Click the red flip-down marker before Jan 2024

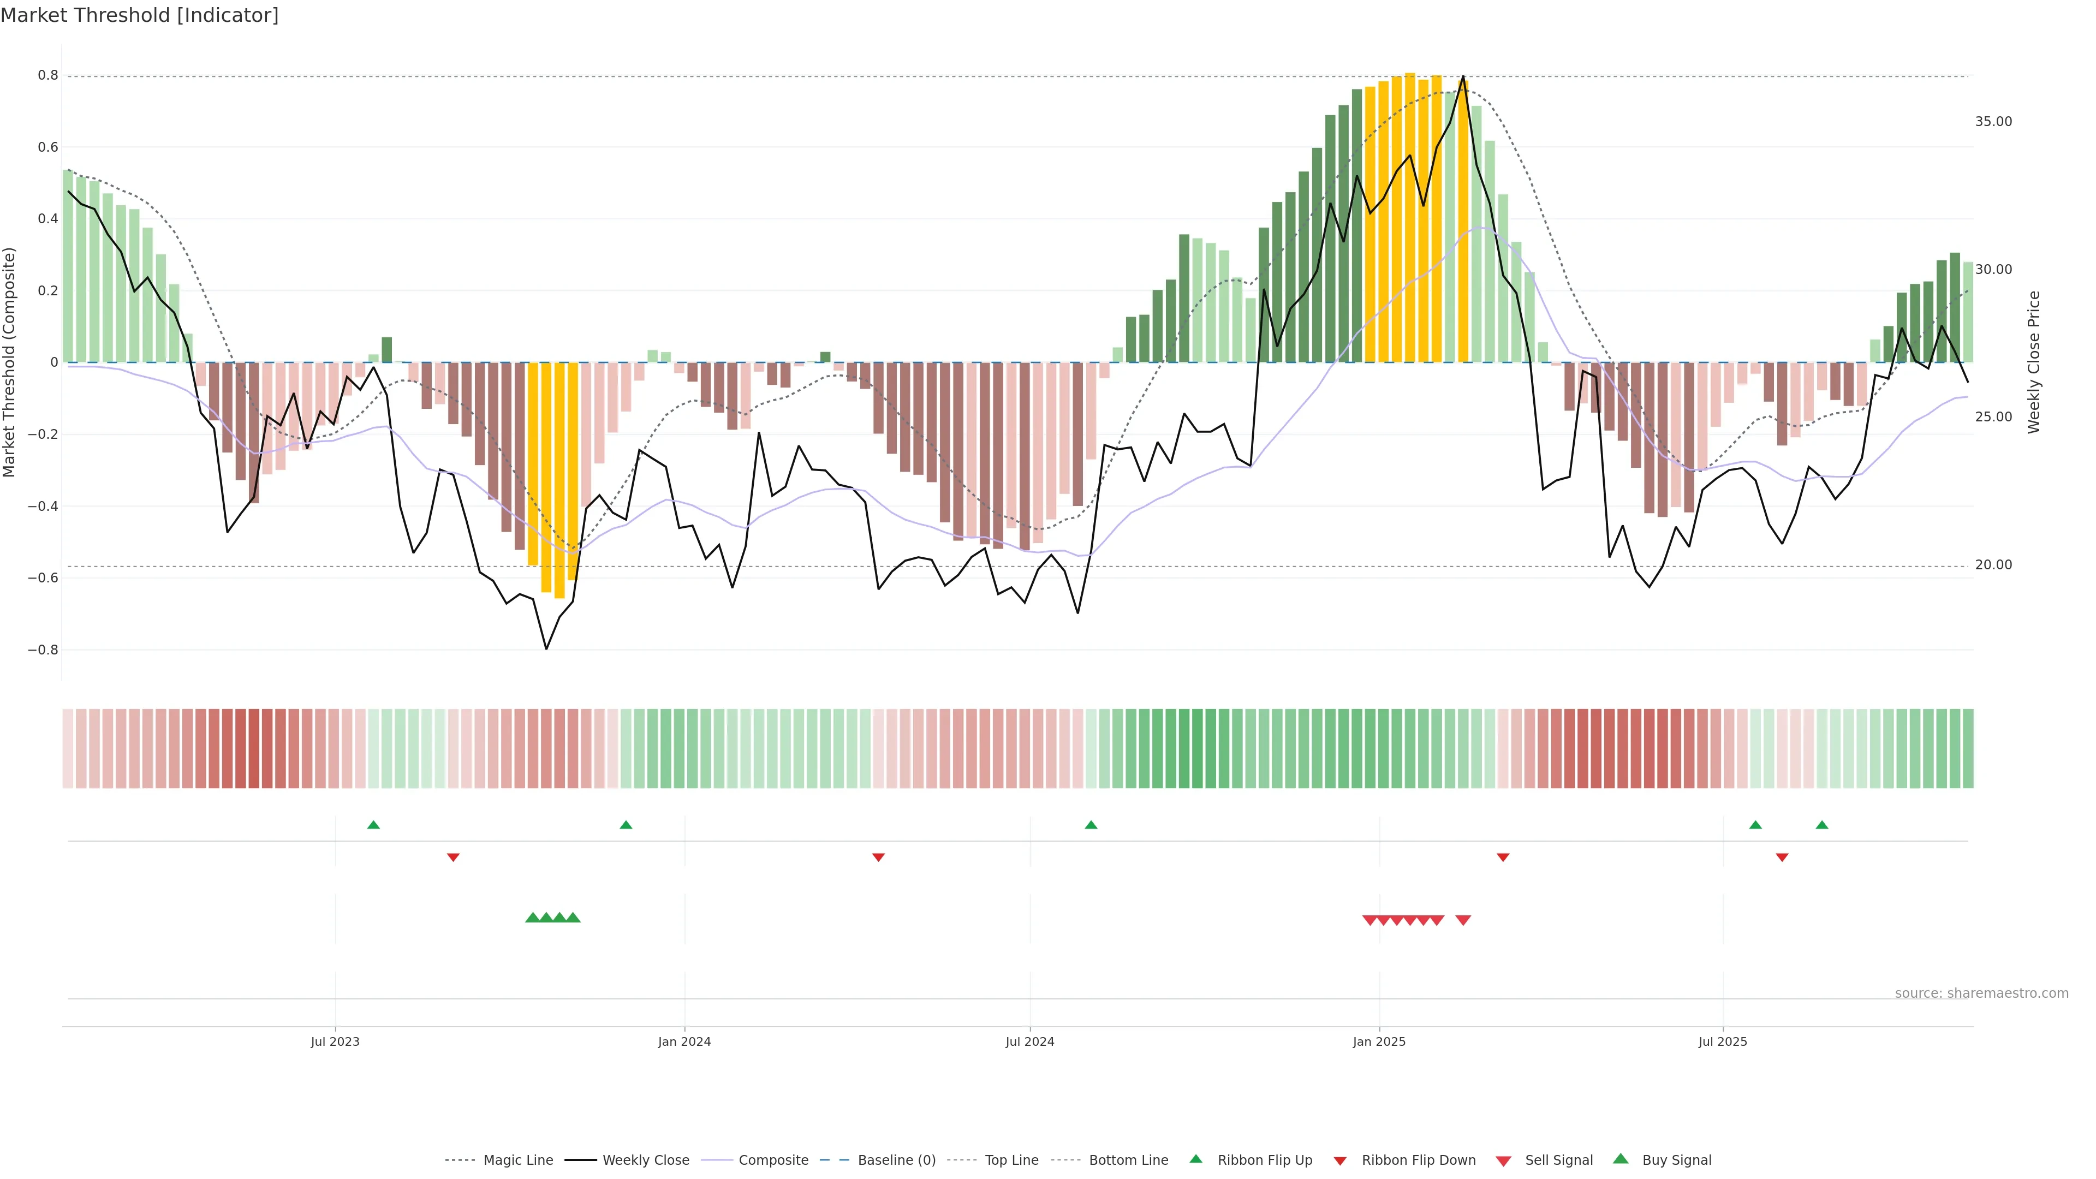[453, 857]
